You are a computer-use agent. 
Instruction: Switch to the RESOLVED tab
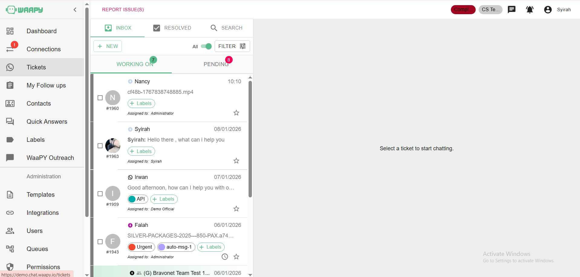tap(172, 28)
